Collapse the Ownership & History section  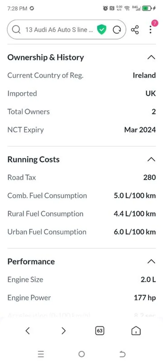click(x=152, y=57)
